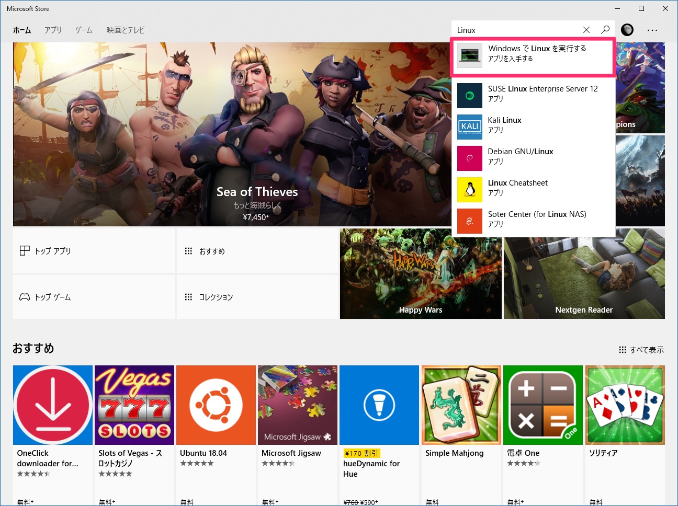678x506 pixels.
Task: Choose the Debian GNU/Linux suggestion text
Action: pos(521,152)
